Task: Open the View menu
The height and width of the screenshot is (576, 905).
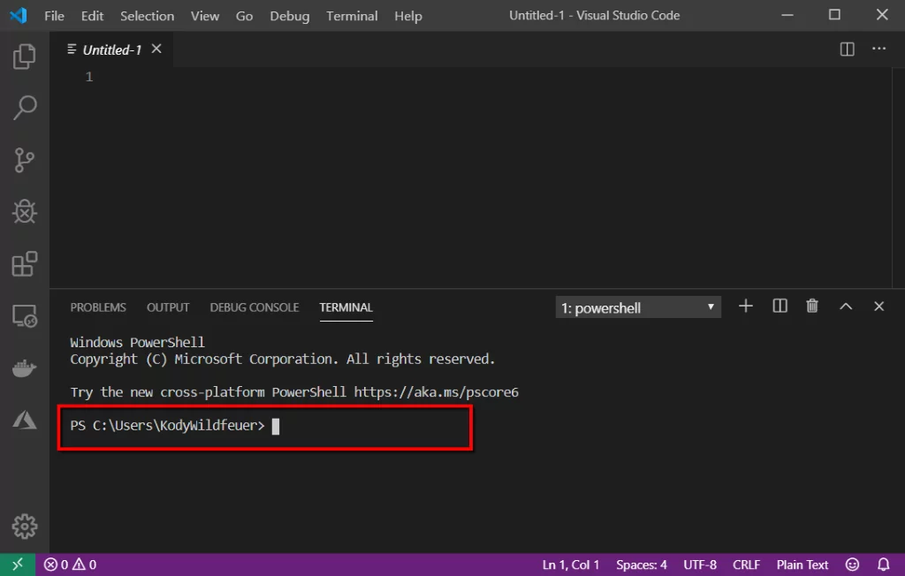Action: point(205,16)
